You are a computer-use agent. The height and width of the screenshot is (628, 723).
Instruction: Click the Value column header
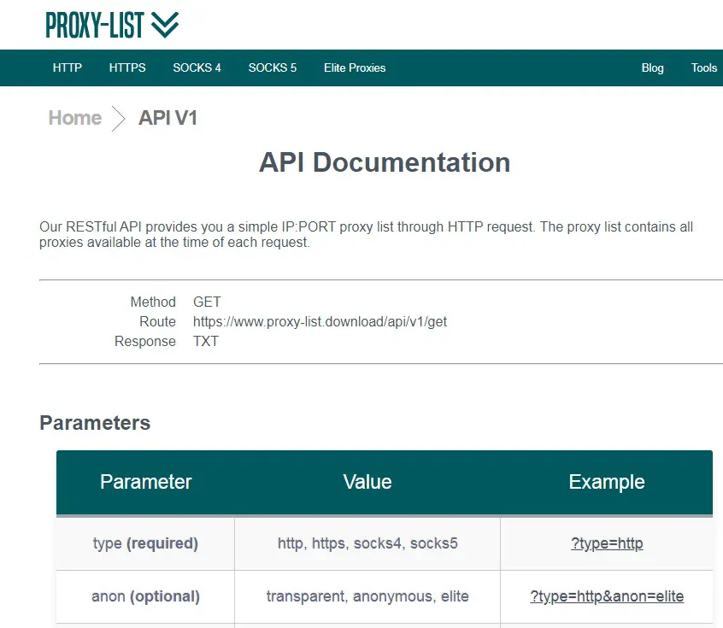pos(367,482)
